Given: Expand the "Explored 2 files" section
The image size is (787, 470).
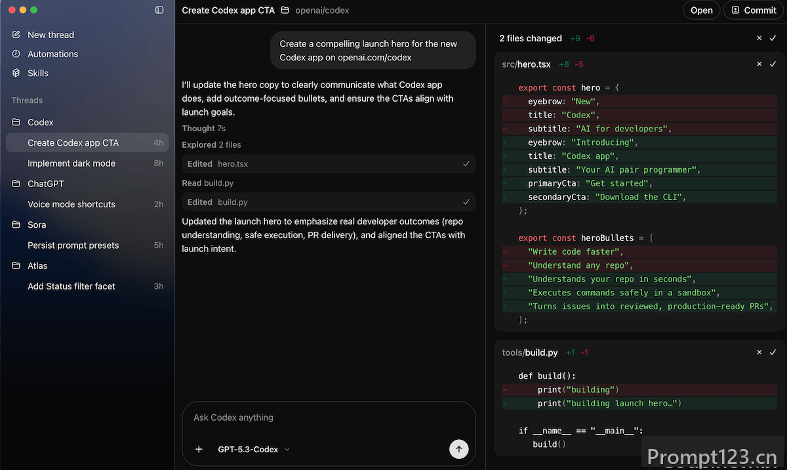Looking at the screenshot, I should [212, 144].
